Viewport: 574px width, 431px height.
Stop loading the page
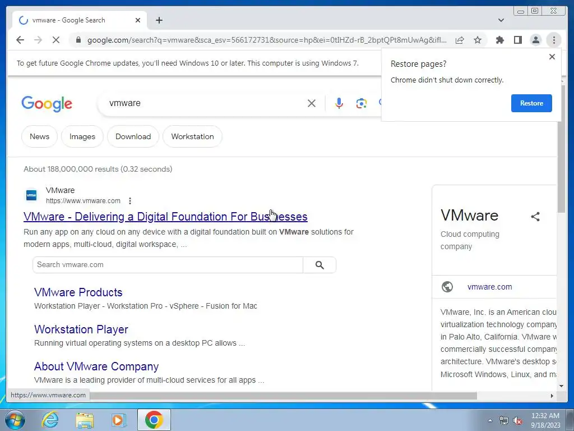(x=55, y=40)
